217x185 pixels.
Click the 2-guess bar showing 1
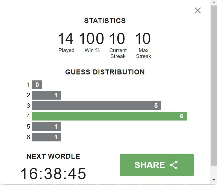pos(46,95)
